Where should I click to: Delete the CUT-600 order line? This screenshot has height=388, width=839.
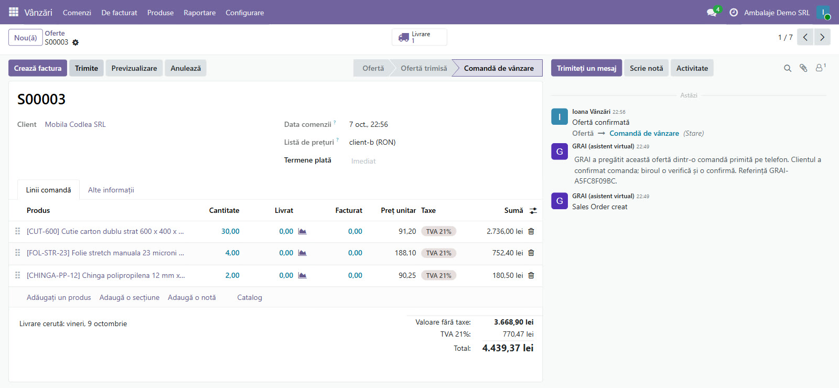pyautogui.click(x=531, y=231)
